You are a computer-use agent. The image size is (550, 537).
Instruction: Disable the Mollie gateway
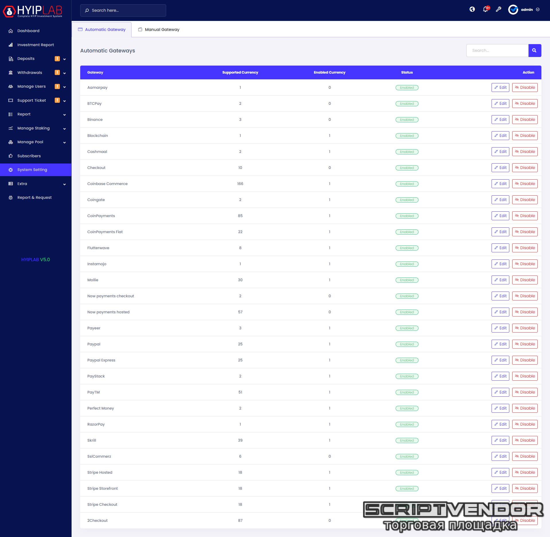(x=525, y=280)
